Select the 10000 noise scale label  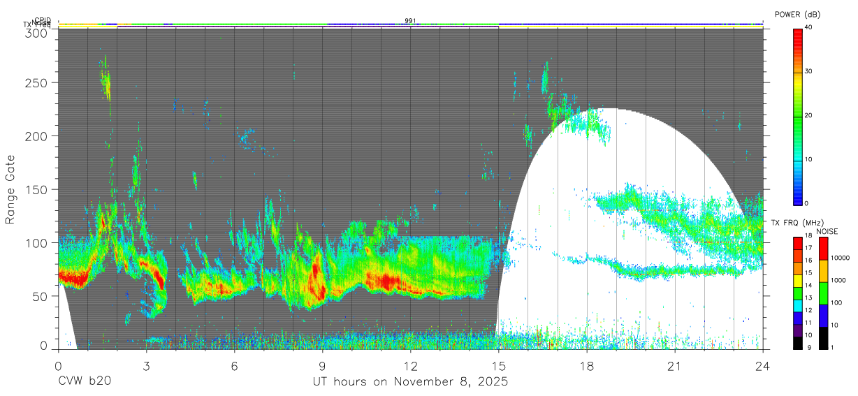coord(841,258)
